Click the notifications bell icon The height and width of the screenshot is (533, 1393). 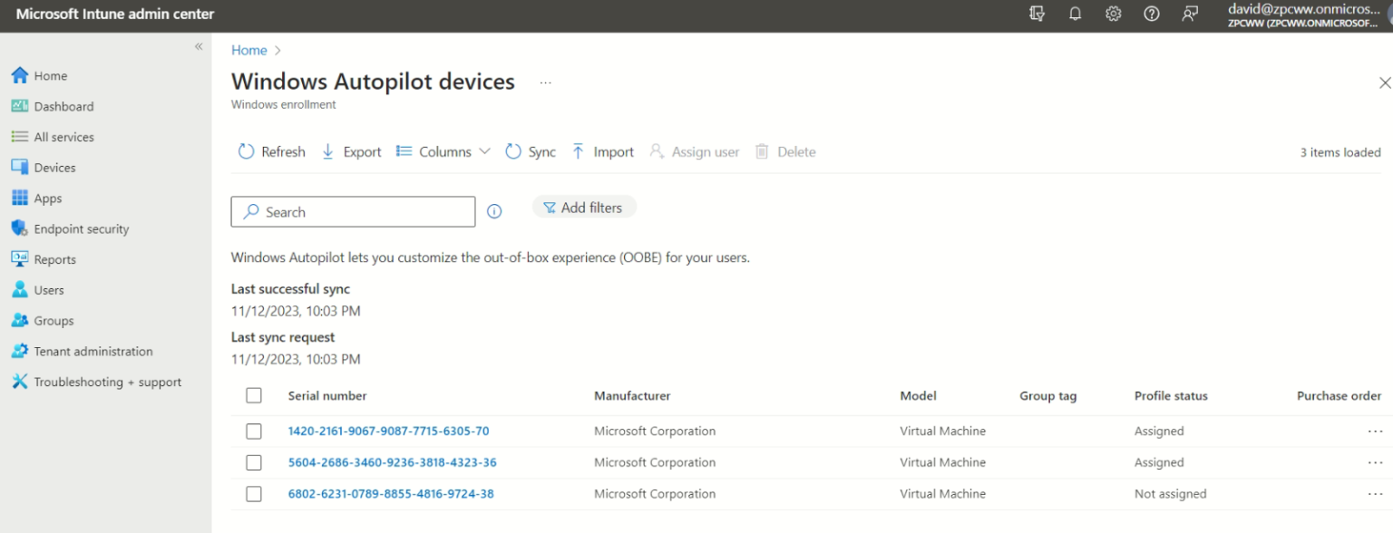coord(1075,15)
